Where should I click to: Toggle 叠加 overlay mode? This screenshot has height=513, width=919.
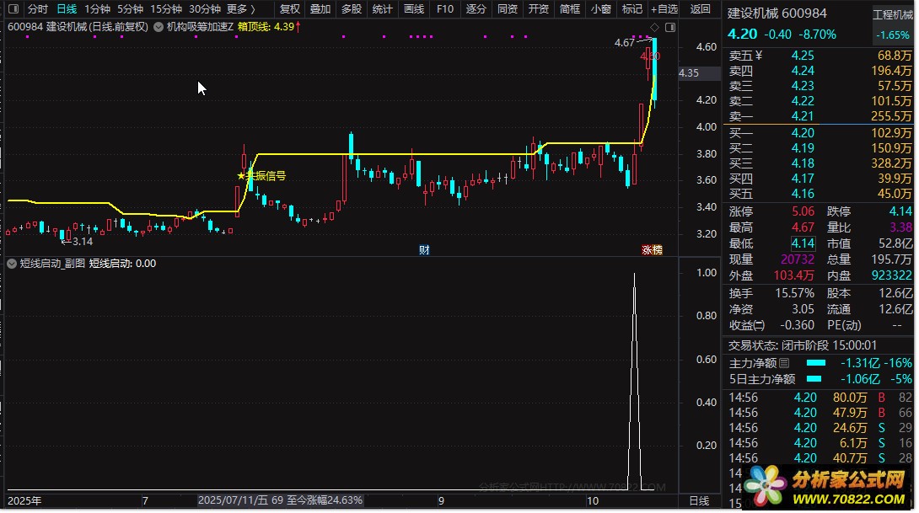320,9
